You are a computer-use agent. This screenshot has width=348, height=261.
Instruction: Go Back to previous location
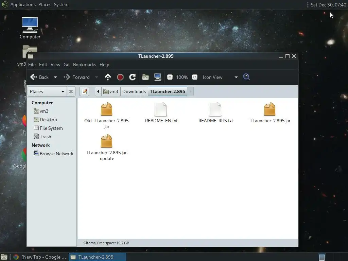point(39,77)
